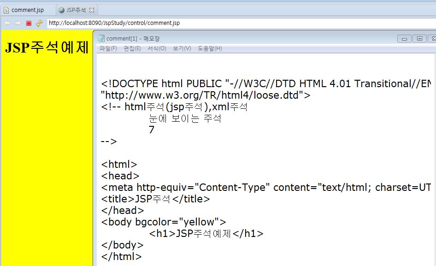Click the '</html>' closing tag line
The height and width of the screenshot is (266, 436).
(121, 256)
